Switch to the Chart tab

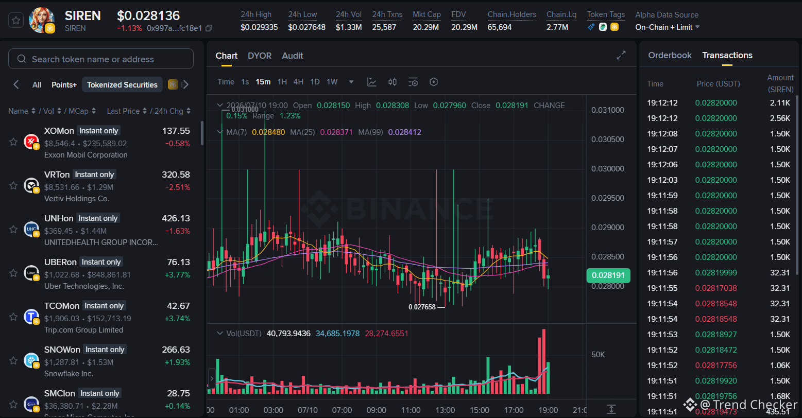point(227,56)
